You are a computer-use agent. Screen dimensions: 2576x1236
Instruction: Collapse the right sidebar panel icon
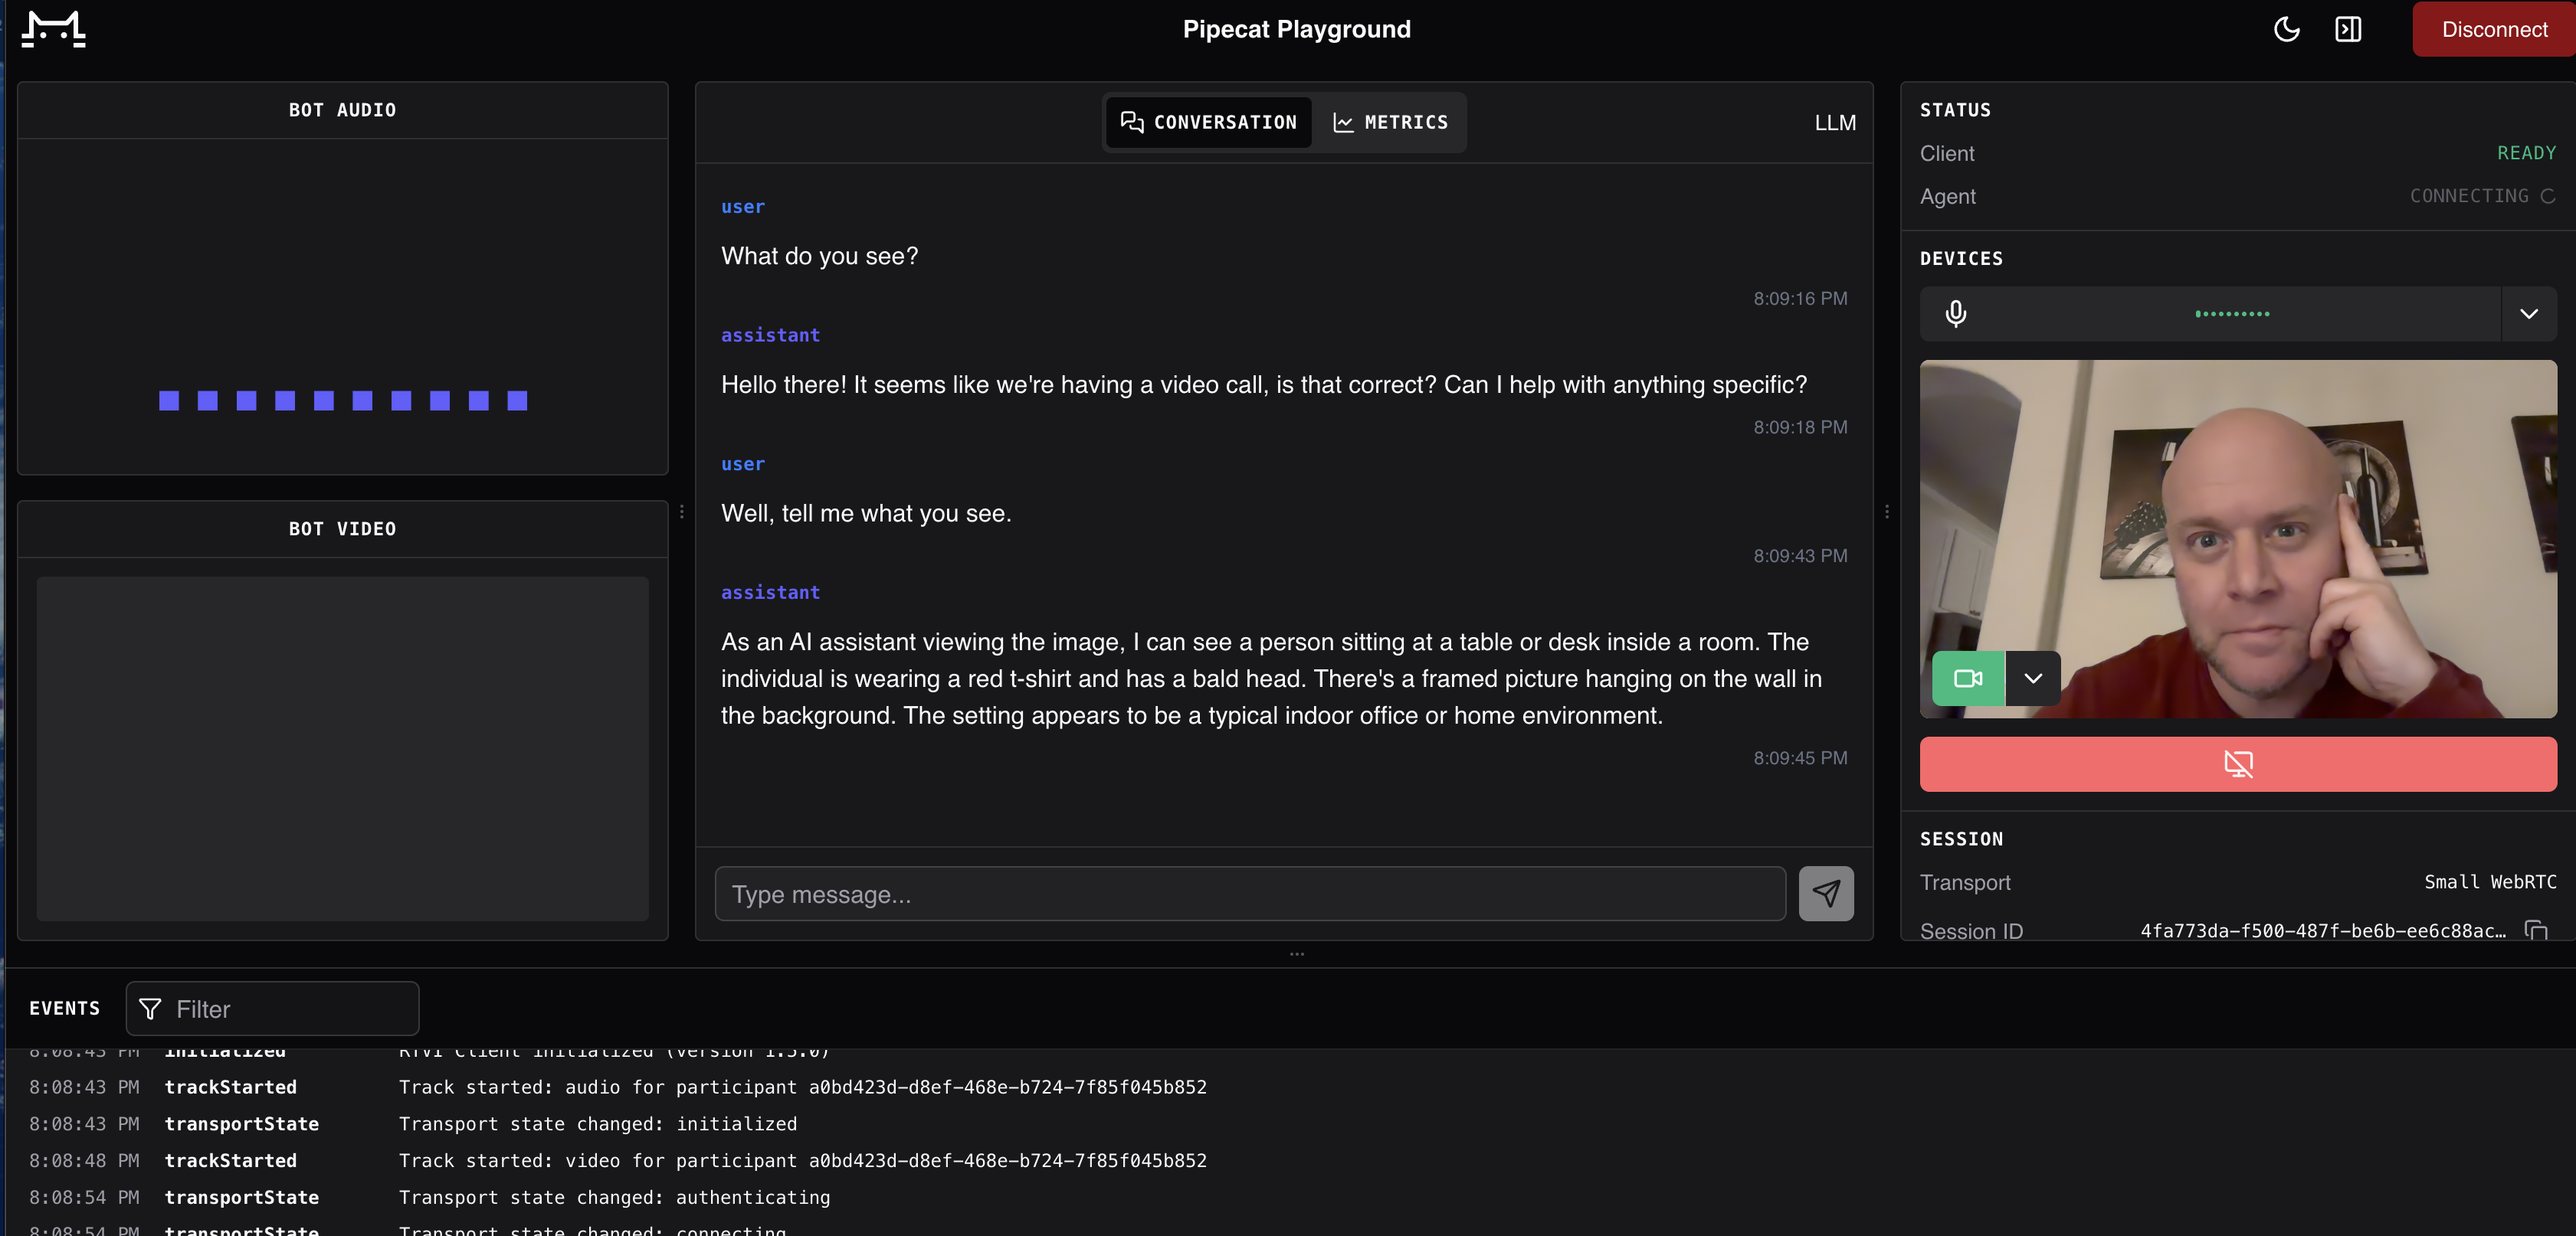click(x=2348, y=29)
